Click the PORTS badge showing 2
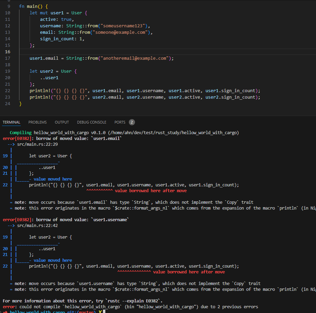The image size is (316, 313). click(132, 122)
